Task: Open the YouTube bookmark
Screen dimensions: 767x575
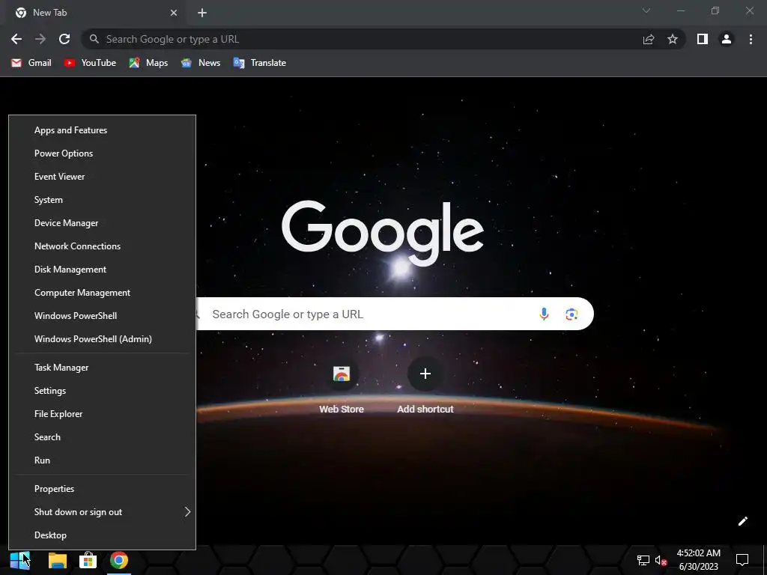Action: 90,63
